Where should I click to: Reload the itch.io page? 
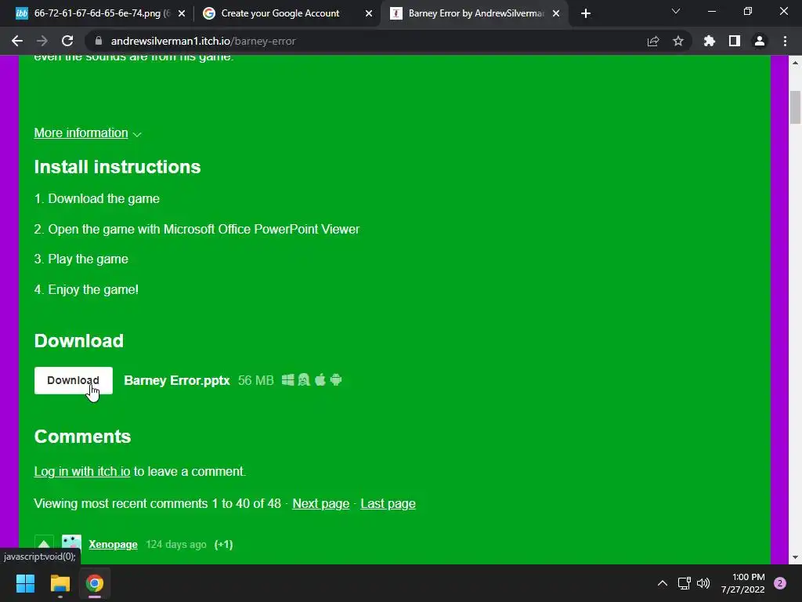pyautogui.click(x=67, y=41)
